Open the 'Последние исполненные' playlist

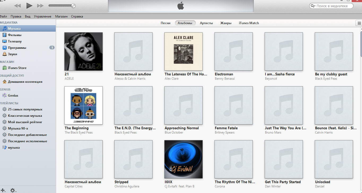[28, 141]
